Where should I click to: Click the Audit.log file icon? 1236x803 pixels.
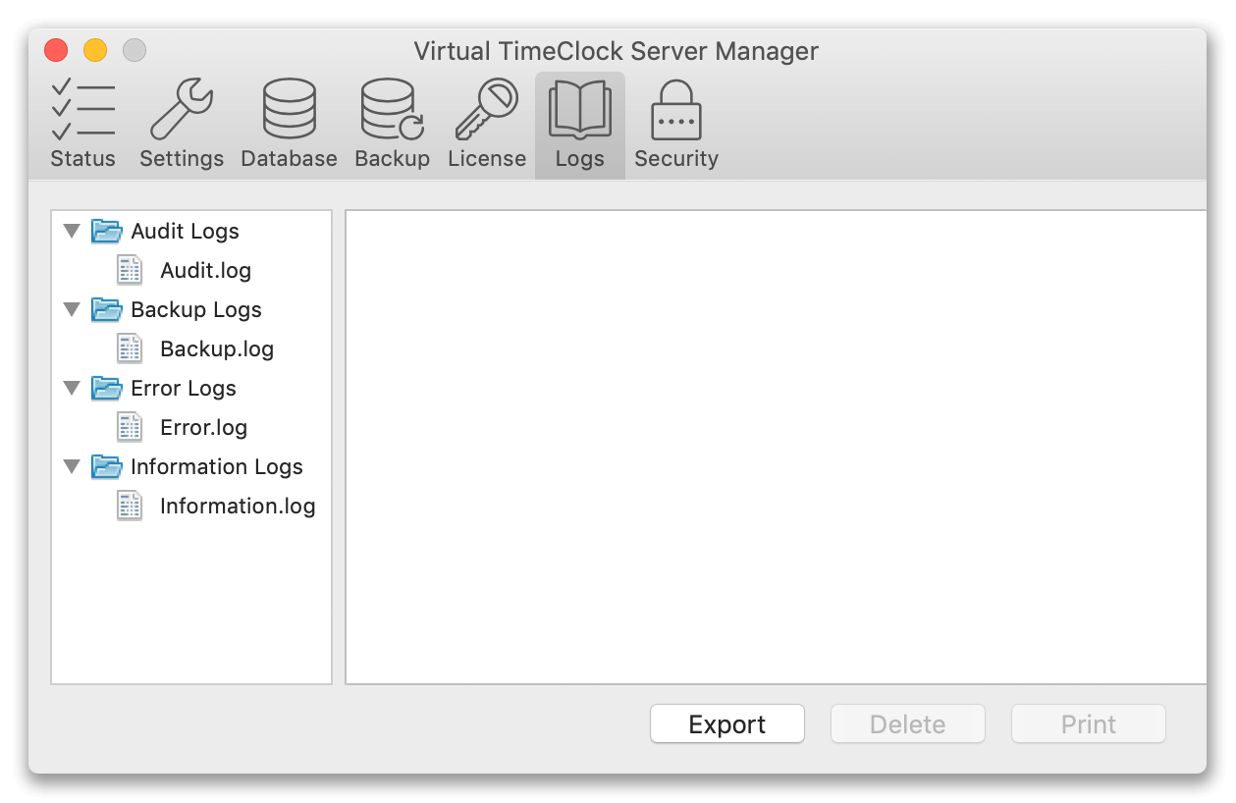(x=129, y=269)
